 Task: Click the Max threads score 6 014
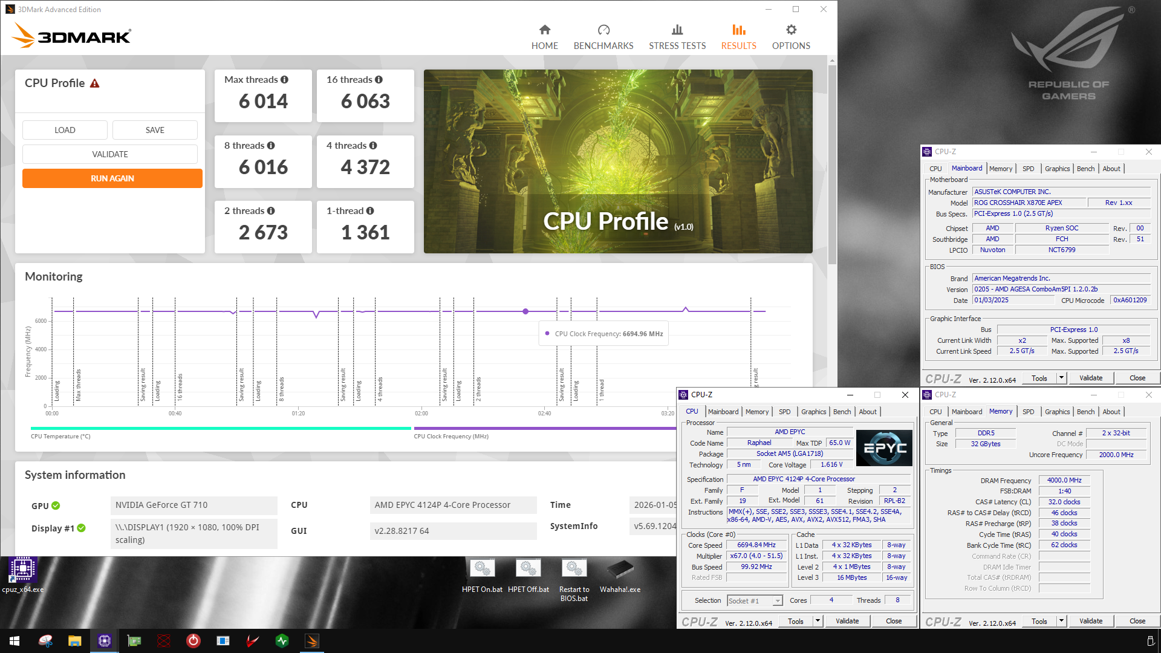[263, 102]
